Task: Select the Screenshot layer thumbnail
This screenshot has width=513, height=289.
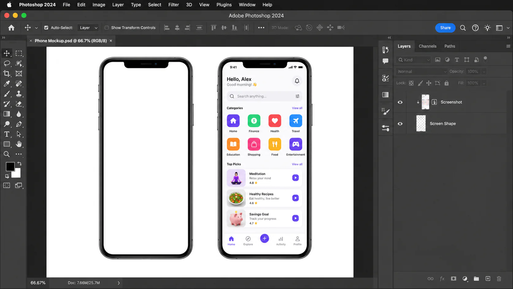Action: click(425, 102)
